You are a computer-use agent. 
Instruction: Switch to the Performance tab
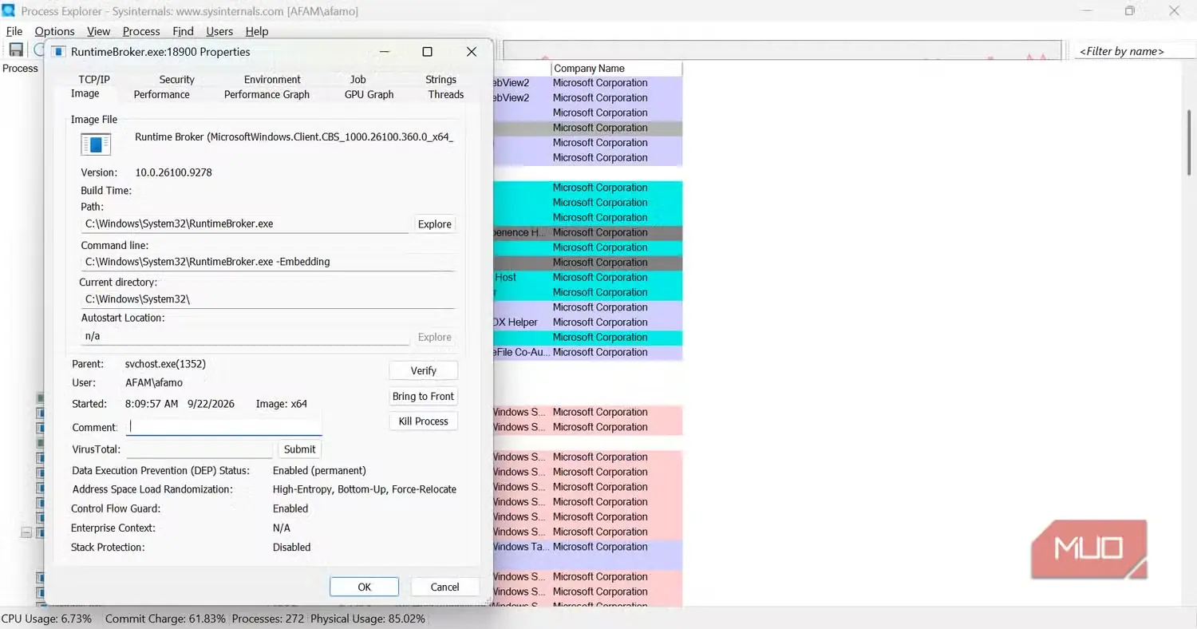[161, 94]
